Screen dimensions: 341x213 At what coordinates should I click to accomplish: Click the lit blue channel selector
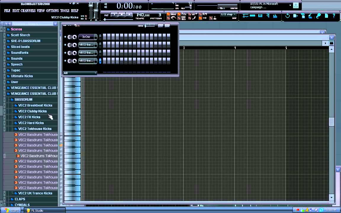[x=100, y=61]
